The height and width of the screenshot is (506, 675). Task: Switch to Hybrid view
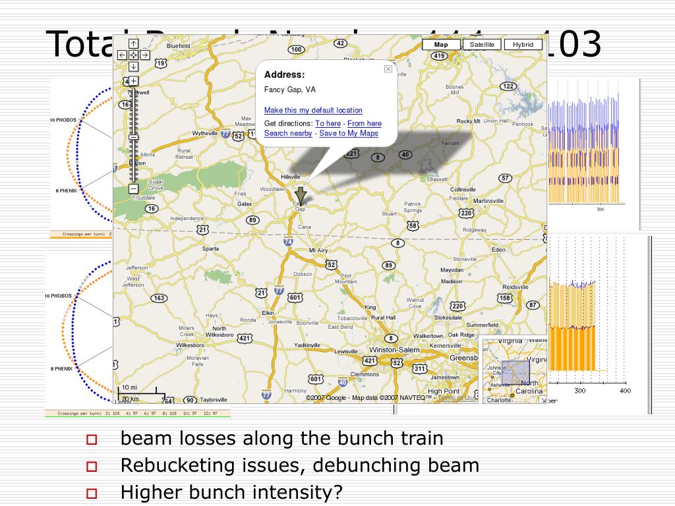tap(523, 44)
